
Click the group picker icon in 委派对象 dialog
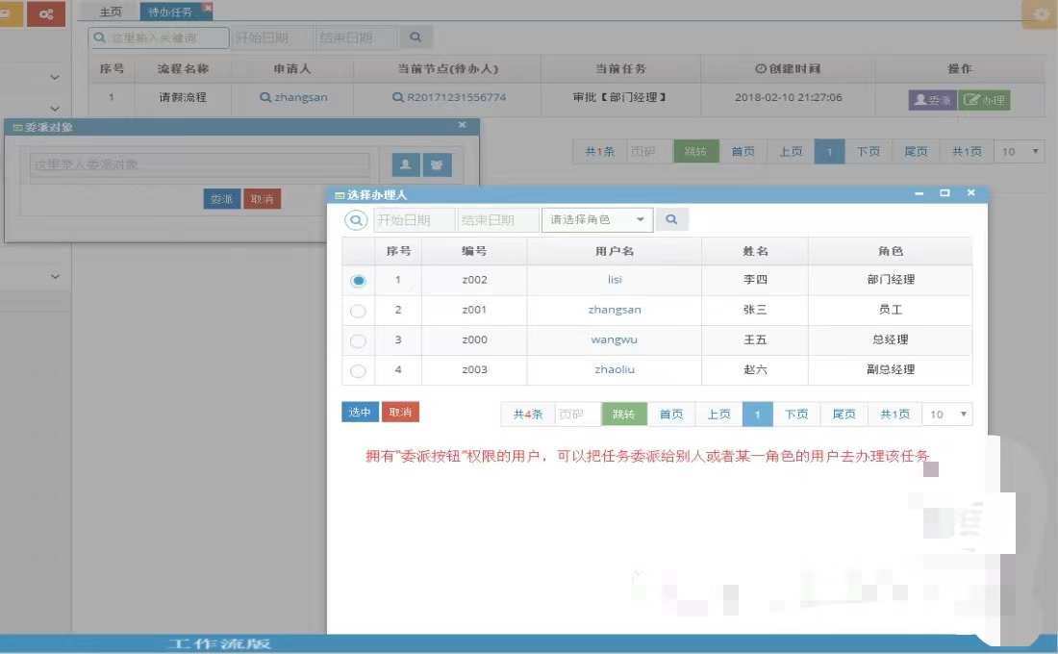tap(437, 164)
